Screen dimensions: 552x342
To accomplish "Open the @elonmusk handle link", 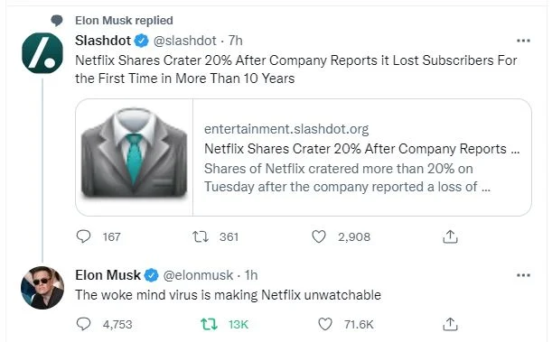I will click(x=198, y=275).
